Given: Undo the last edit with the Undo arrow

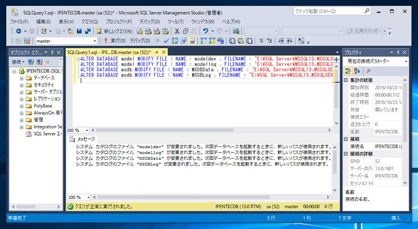Looking at the screenshot, I should 206,31.
